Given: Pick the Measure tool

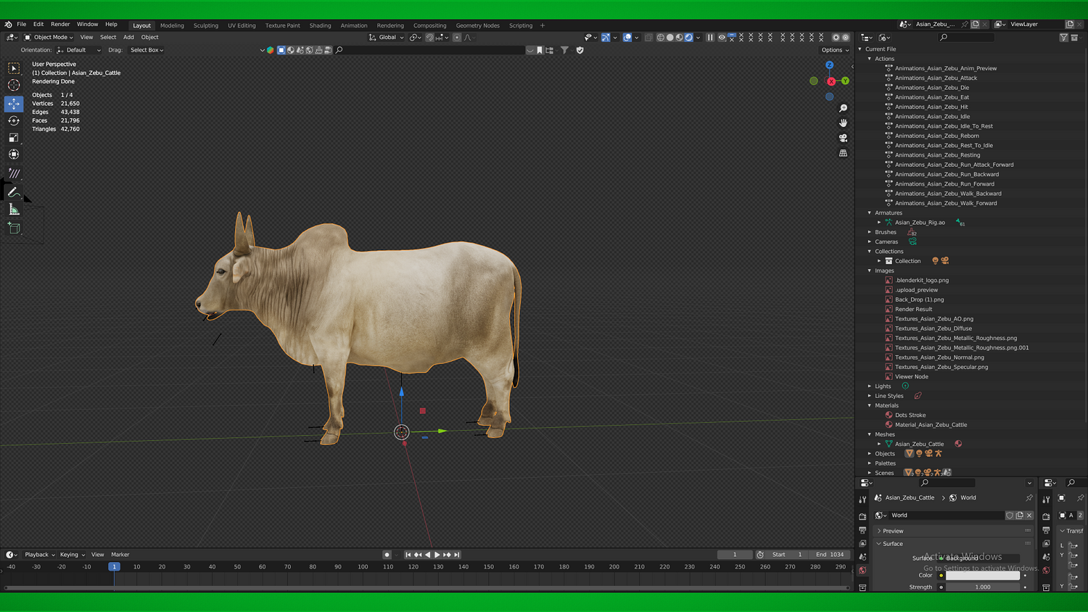Looking at the screenshot, I should 14,210.
